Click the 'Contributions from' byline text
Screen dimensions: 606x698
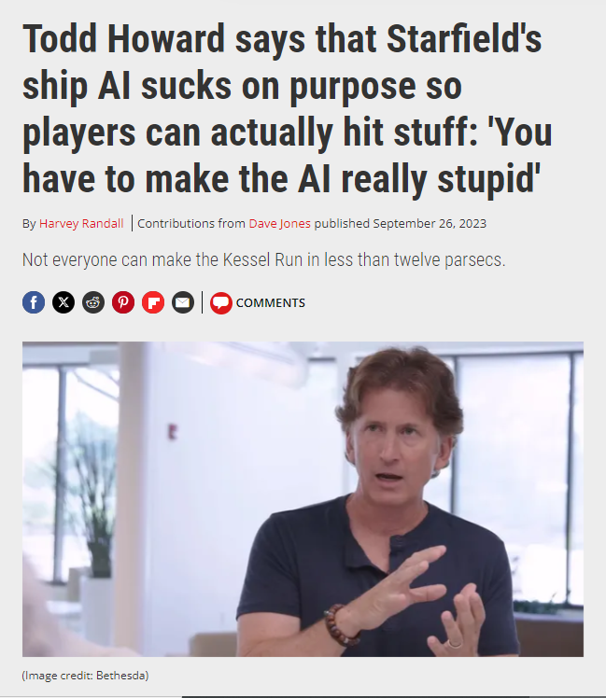[191, 223]
